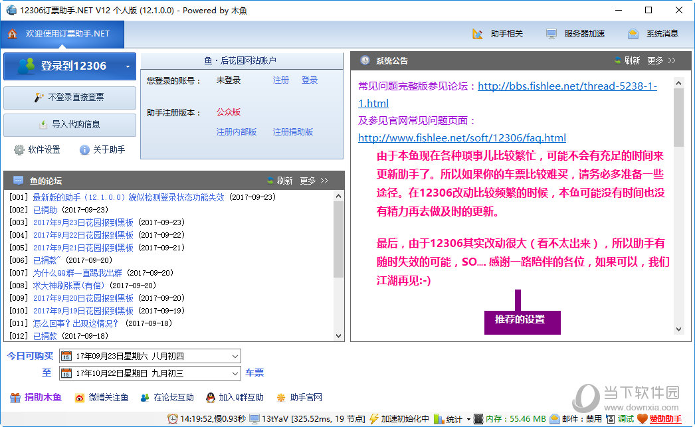Click the 系统消息 envelope icon
695x427 pixels.
coord(633,34)
